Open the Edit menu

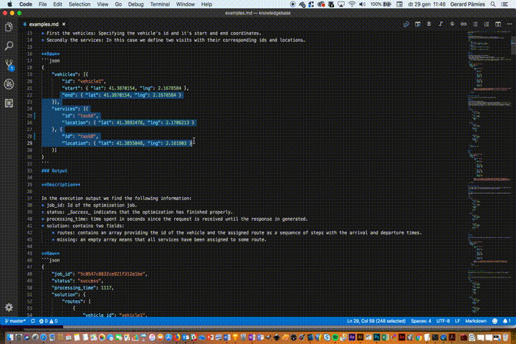pyautogui.click(x=57, y=4)
